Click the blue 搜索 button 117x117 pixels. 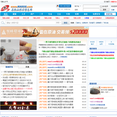pos(66,23)
